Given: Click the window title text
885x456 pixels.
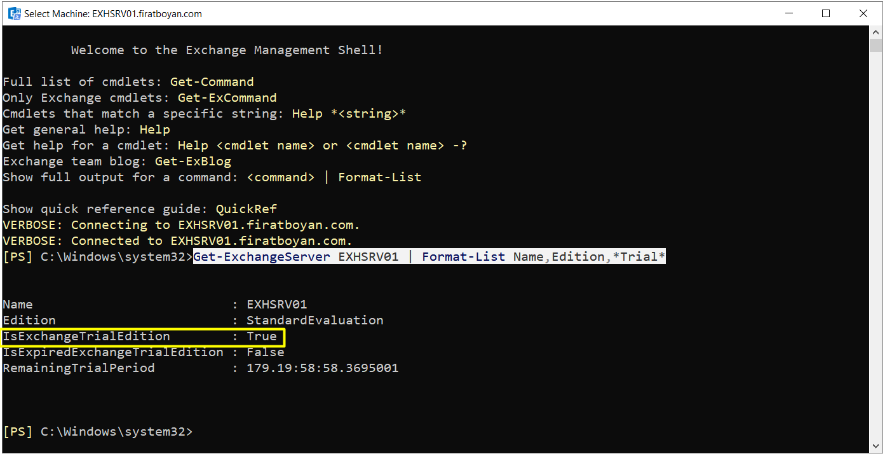Looking at the screenshot, I should click(x=113, y=13).
